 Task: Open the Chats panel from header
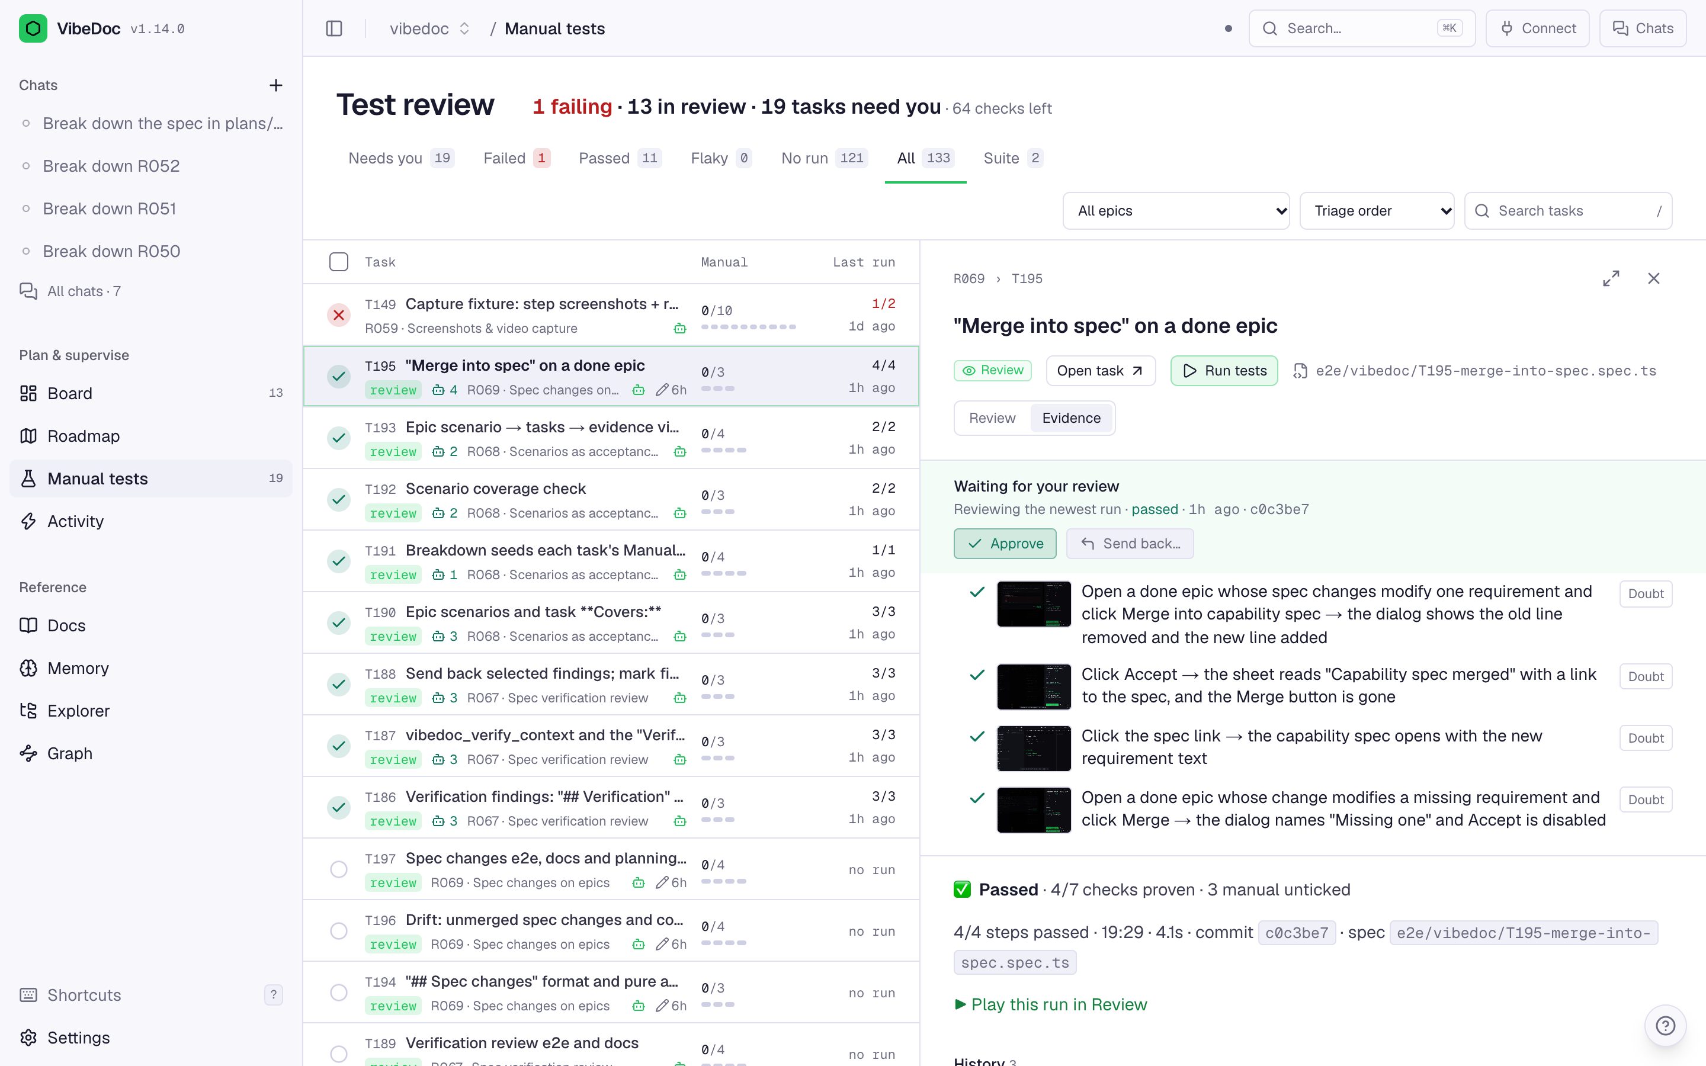pyautogui.click(x=1643, y=28)
